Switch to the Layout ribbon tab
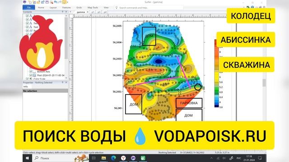This screenshot has width=289, height=162. click(53, 8)
